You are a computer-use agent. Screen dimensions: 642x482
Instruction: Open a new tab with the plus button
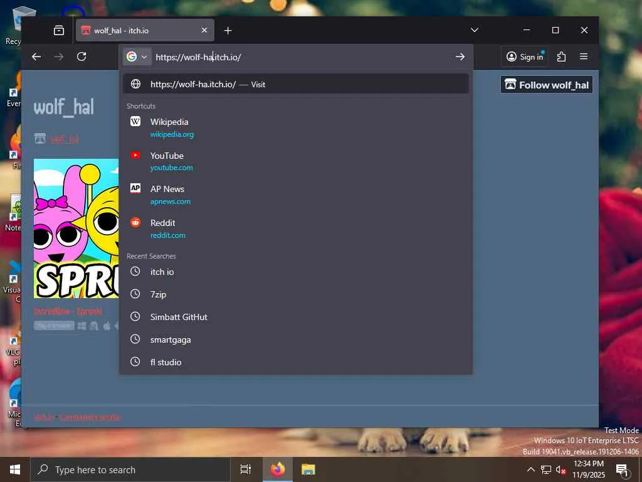pyautogui.click(x=228, y=30)
